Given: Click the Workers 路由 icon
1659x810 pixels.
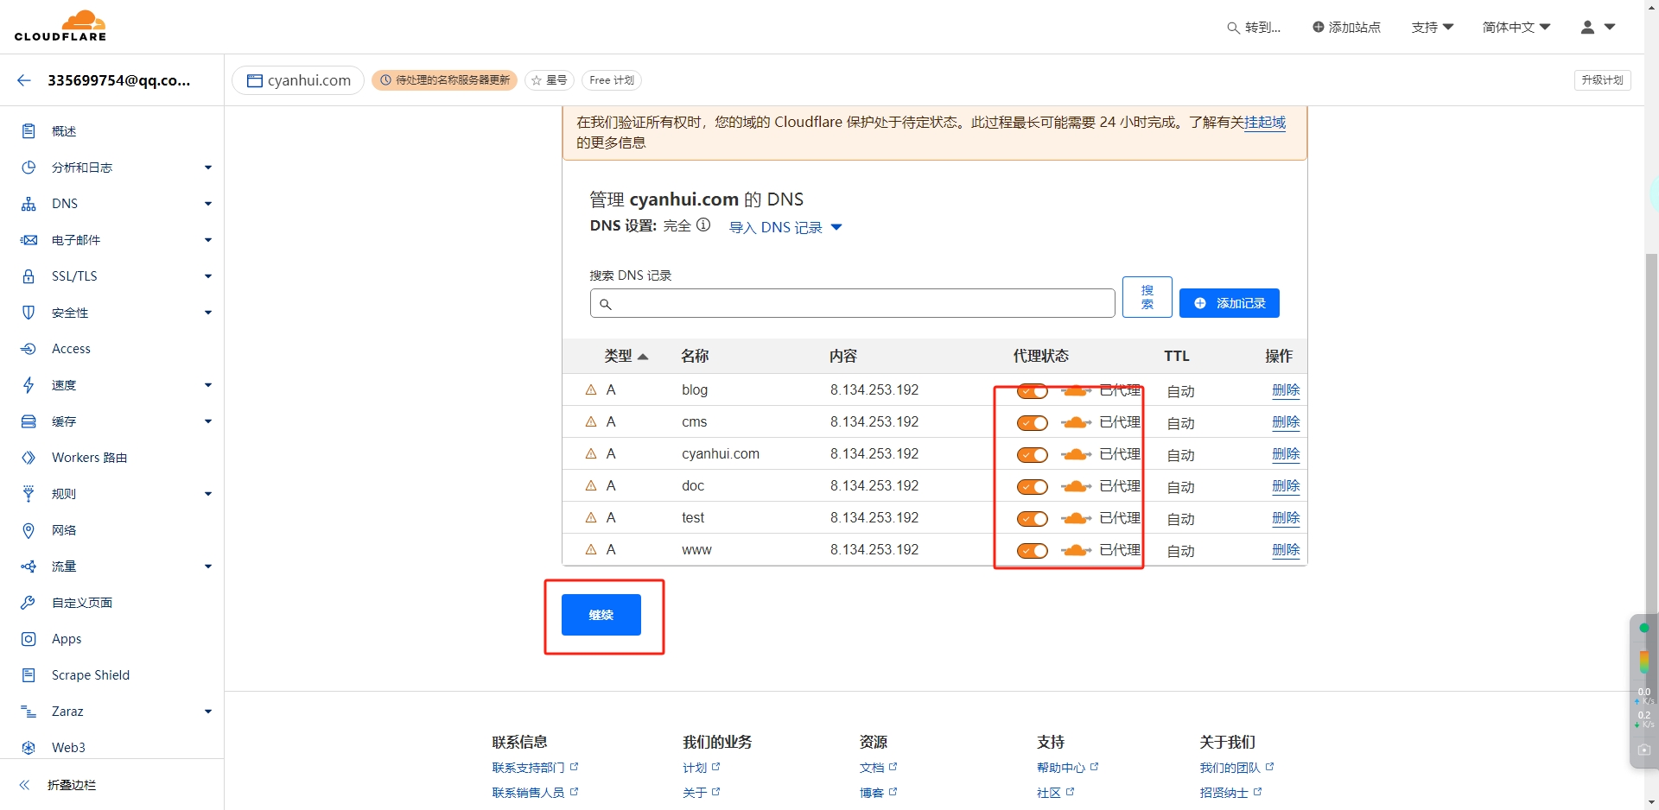Looking at the screenshot, I should point(29,458).
